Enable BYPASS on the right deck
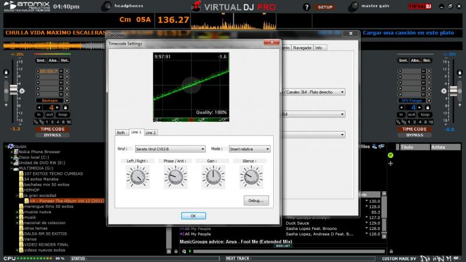 click(415, 135)
